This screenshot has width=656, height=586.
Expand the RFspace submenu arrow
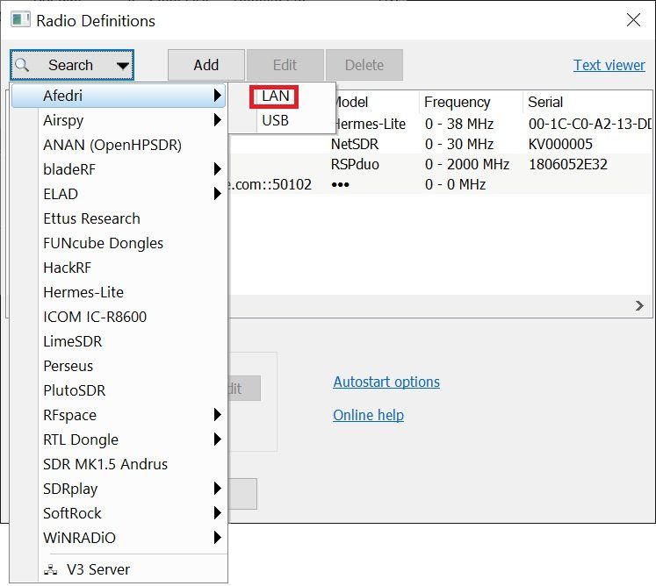coord(217,415)
